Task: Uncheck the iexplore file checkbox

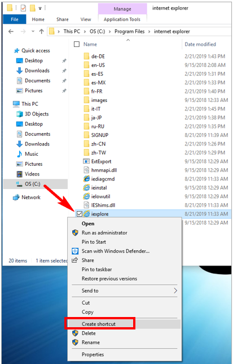Action: coord(80,214)
